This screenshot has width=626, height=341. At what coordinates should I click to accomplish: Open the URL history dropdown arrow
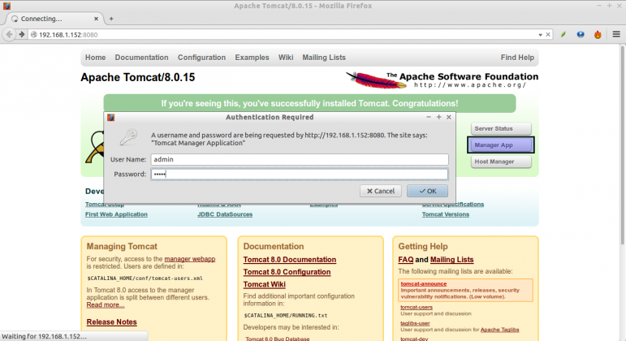point(540,35)
